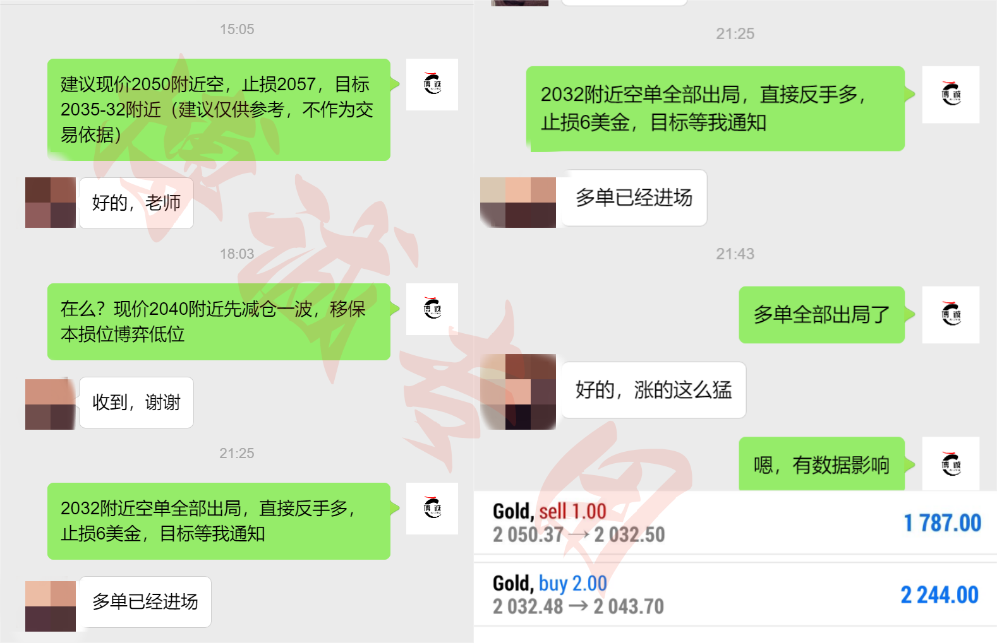
Task: Open the Gold sell 1.00 trade row
Action: click(735, 523)
